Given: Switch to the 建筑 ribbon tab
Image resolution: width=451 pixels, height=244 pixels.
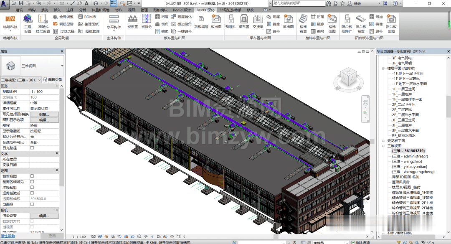Looking at the screenshot, I should click(x=19, y=10).
